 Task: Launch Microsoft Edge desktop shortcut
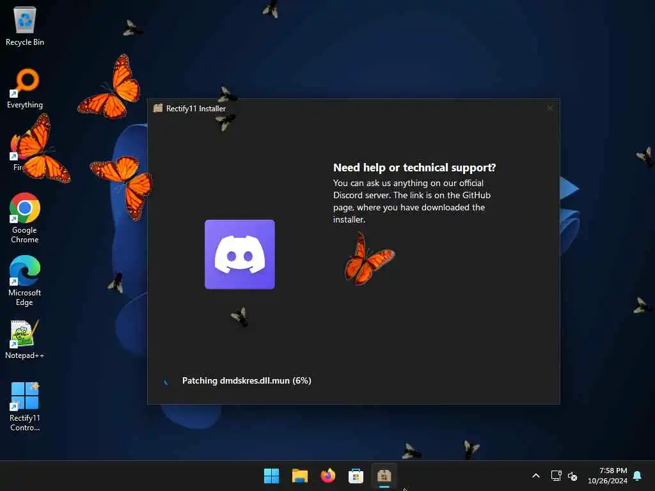[25, 281]
